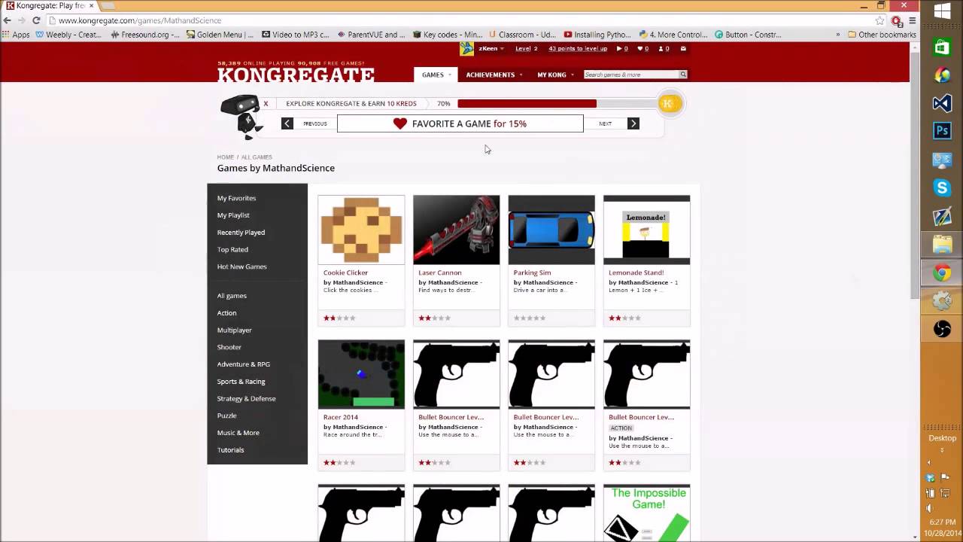Click the 70% kreds progress bar
963x542 pixels.
(558, 104)
